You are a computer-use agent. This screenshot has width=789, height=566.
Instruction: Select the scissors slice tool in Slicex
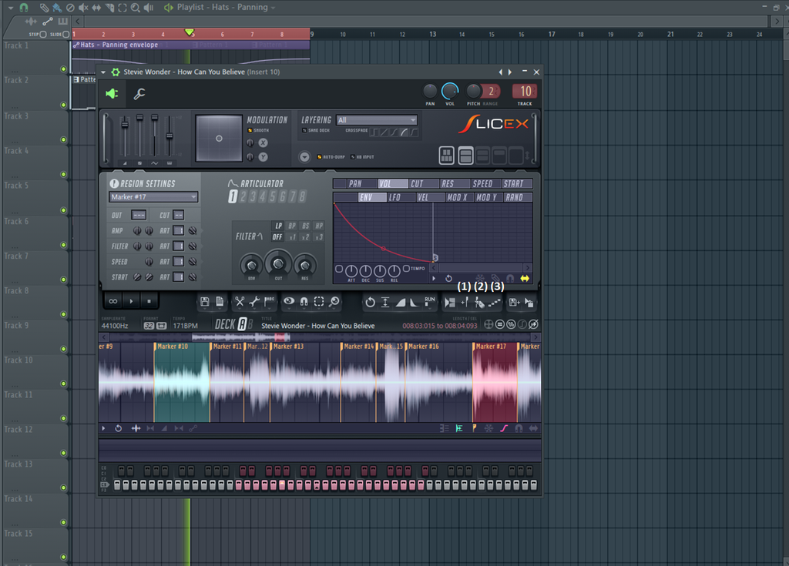pyautogui.click(x=238, y=301)
